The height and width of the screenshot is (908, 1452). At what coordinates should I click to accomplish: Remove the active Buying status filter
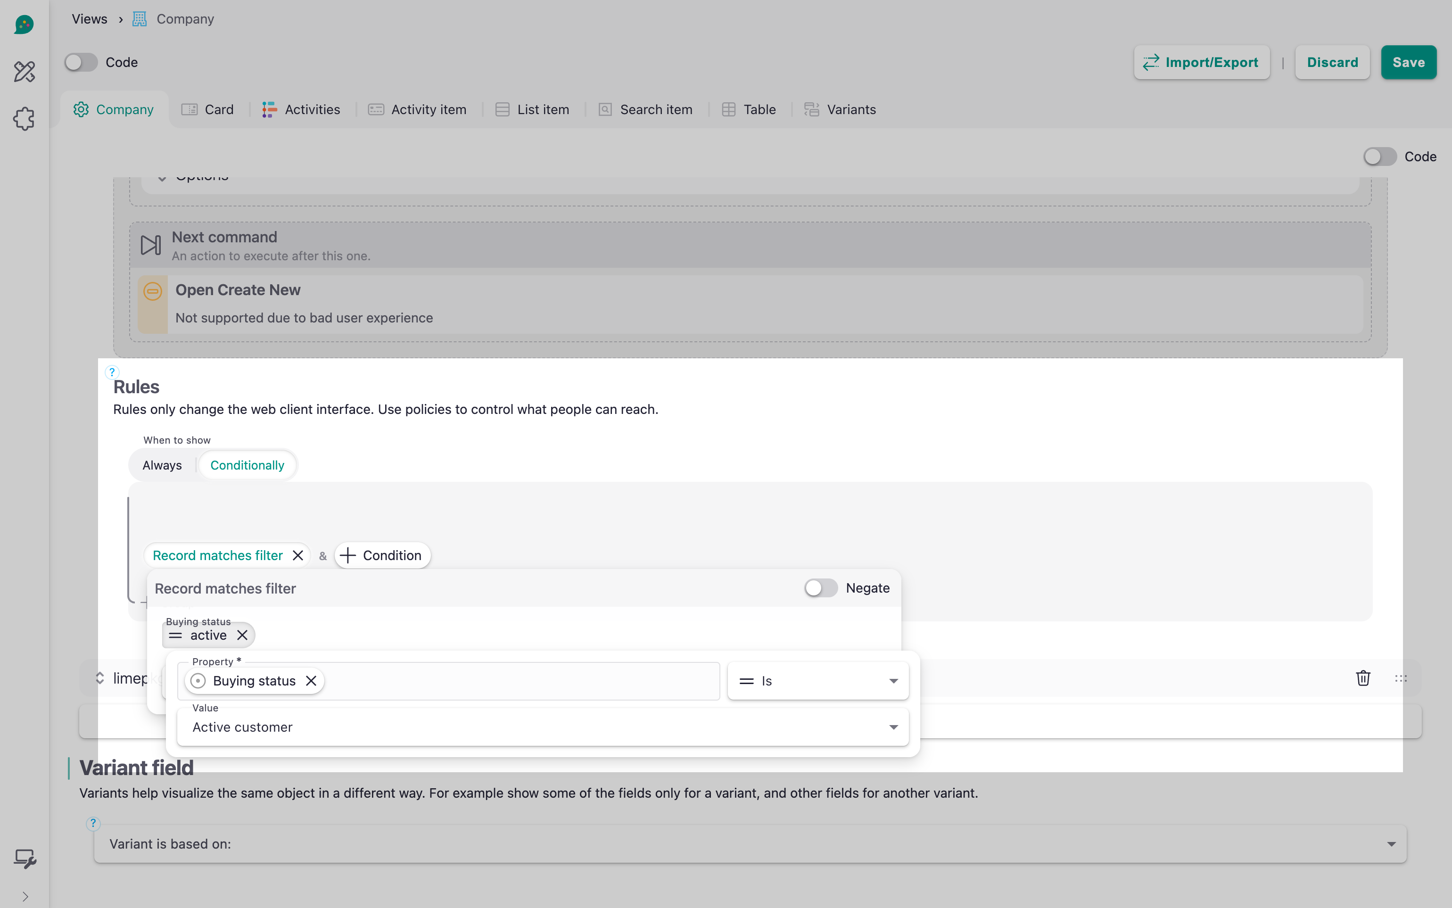(242, 635)
